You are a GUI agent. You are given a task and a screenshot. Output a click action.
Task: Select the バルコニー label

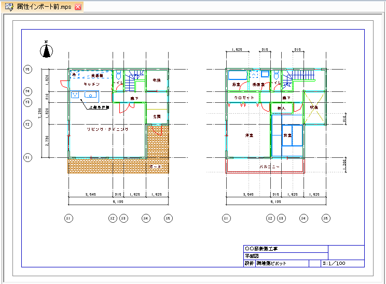coord(269,167)
